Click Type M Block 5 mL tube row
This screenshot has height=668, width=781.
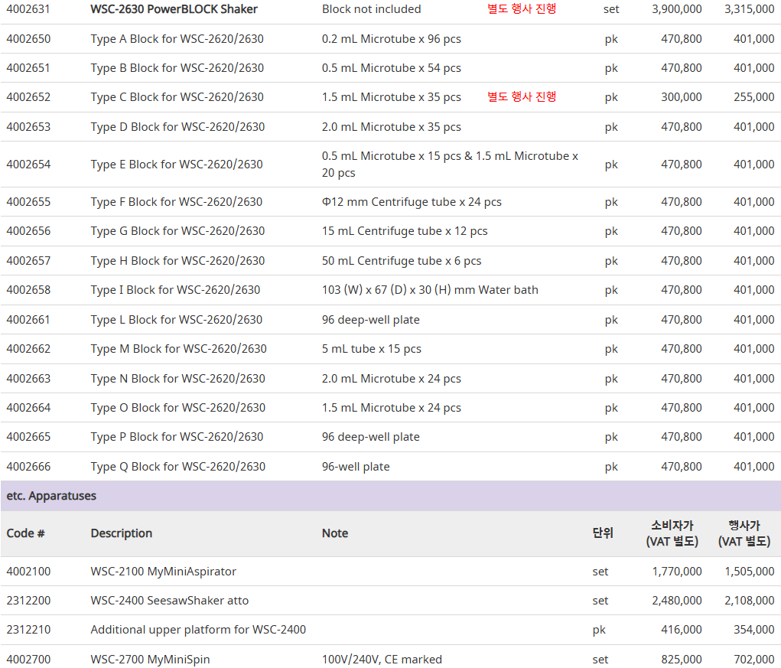pyautogui.click(x=390, y=349)
